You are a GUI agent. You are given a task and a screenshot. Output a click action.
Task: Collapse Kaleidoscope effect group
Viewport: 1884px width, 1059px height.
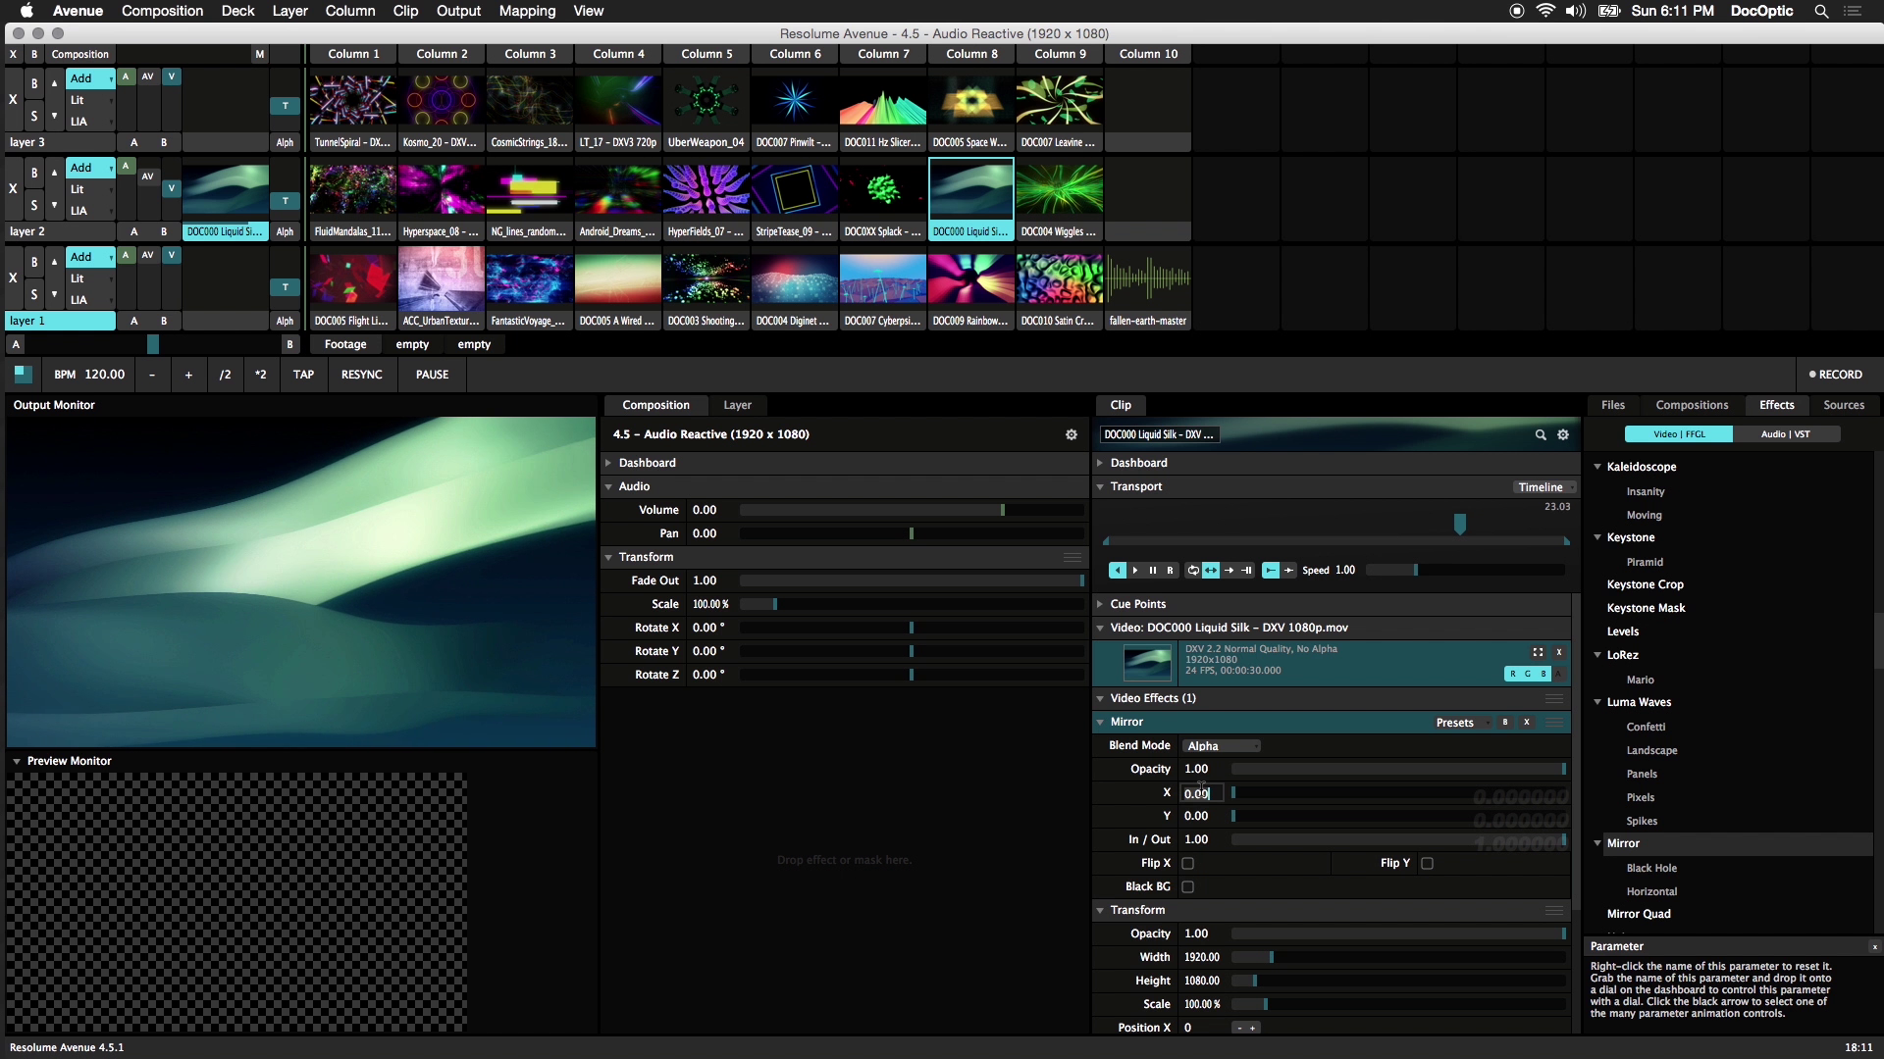coord(1597,467)
